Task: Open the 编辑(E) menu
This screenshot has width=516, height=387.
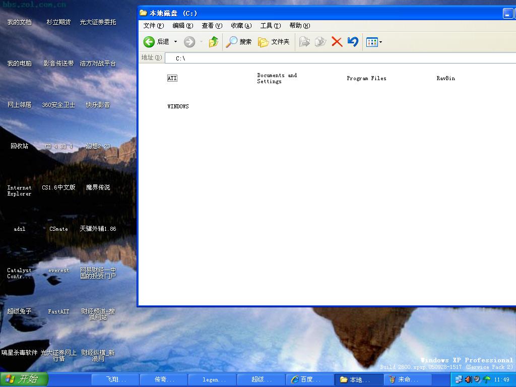Action: (182, 26)
